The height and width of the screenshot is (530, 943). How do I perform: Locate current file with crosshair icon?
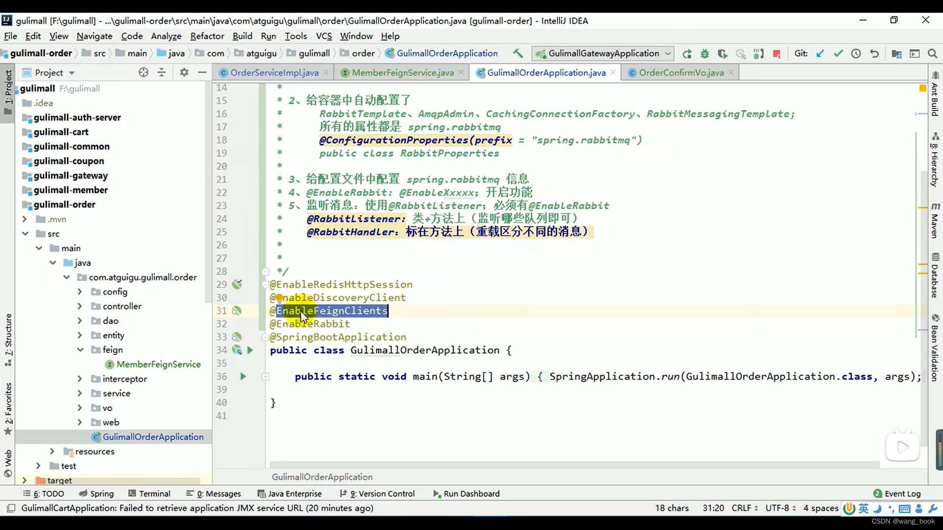143,73
